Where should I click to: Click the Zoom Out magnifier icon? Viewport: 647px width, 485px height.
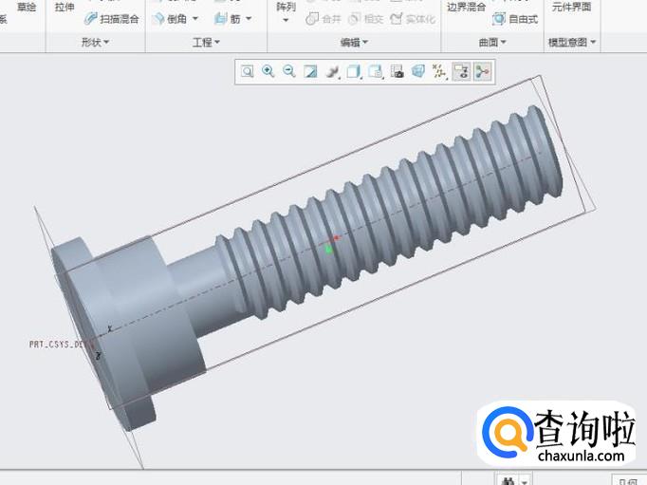pos(289,72)
